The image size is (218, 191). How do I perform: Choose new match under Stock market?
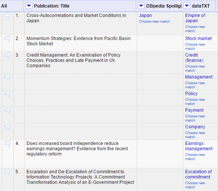[x=195, y=46]
